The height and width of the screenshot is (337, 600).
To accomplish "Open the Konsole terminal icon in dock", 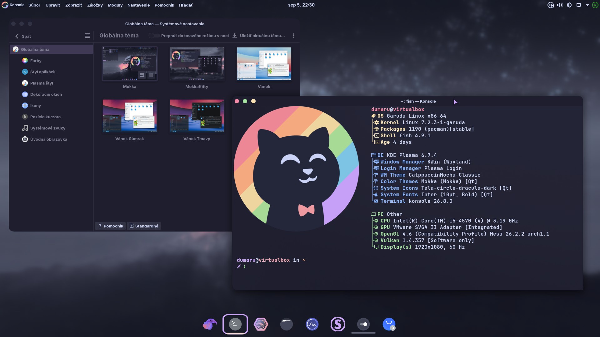I will click(x=235, y=324).
